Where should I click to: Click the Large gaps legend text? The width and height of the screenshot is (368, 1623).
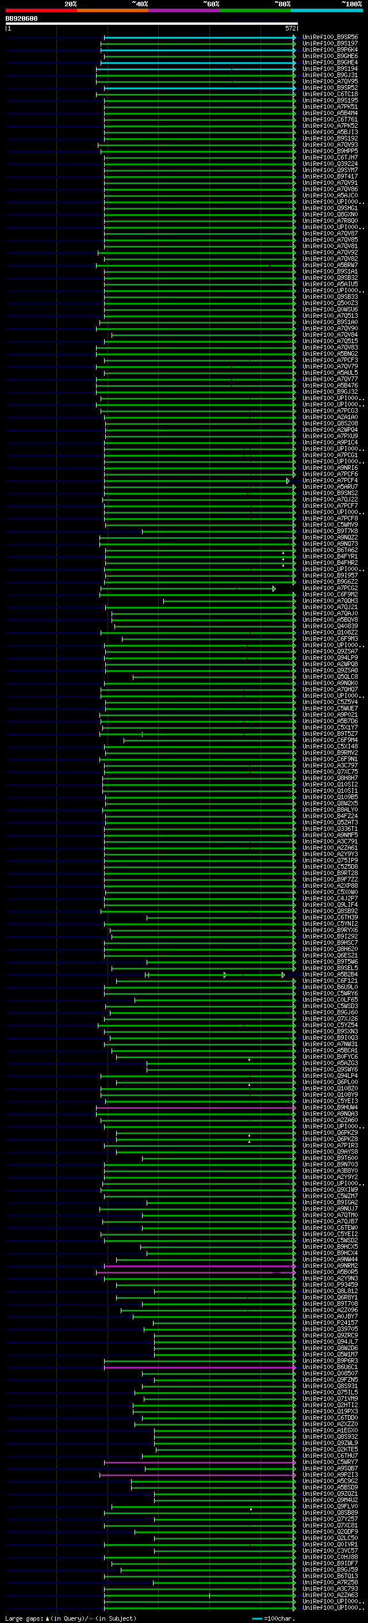[x=71, y=1618]
